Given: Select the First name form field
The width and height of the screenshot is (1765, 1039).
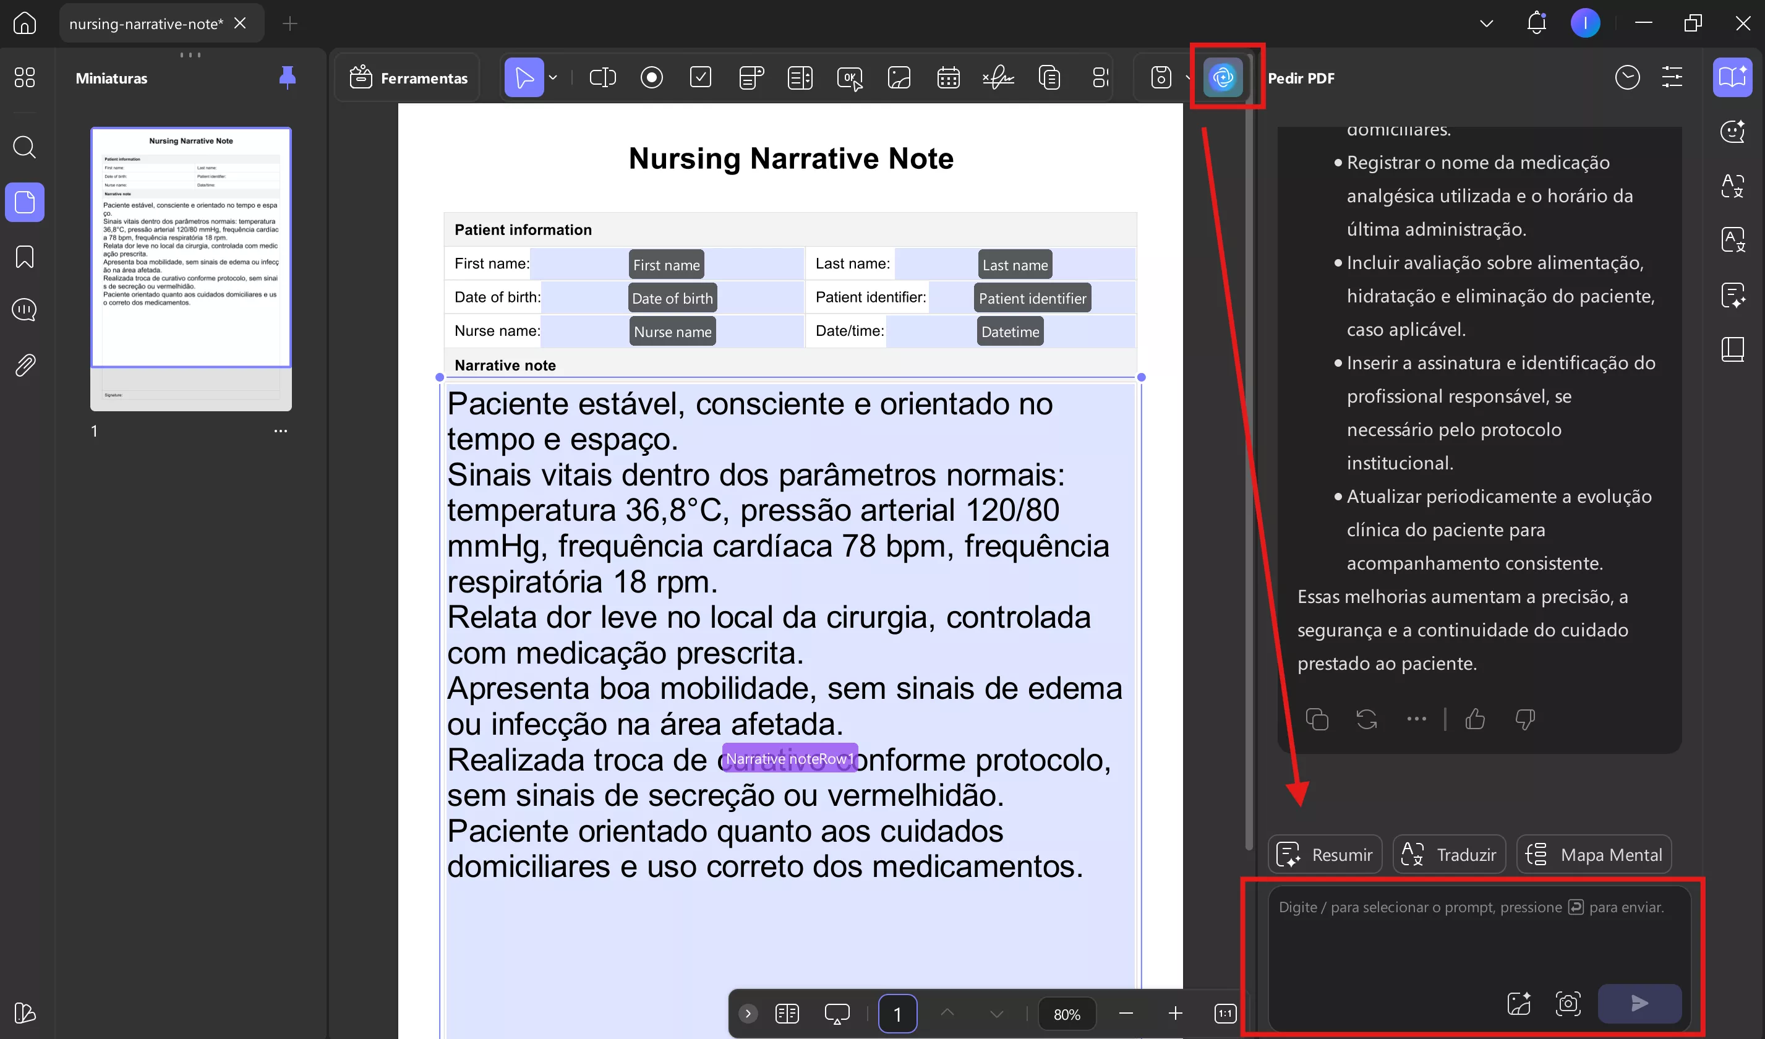Looking at the screenshot, I should tap(666, 265).
